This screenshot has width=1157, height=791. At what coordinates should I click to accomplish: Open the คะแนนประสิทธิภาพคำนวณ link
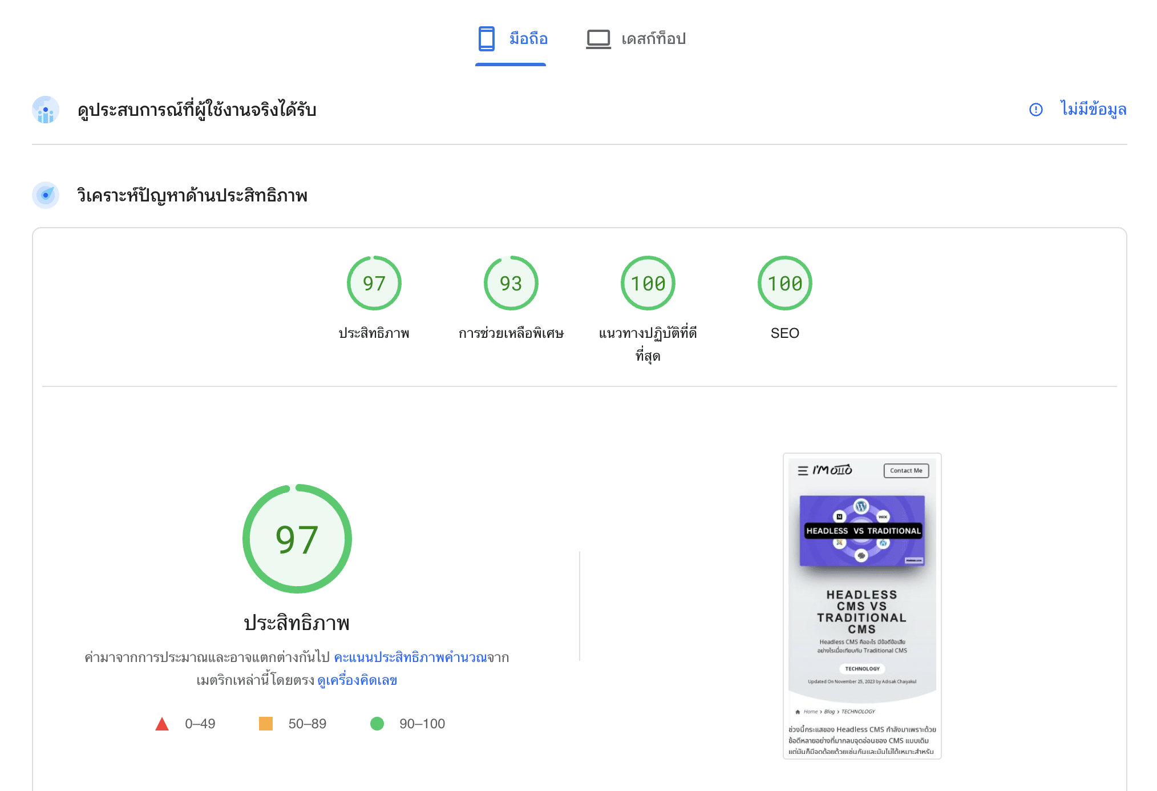tap(410, 657)
